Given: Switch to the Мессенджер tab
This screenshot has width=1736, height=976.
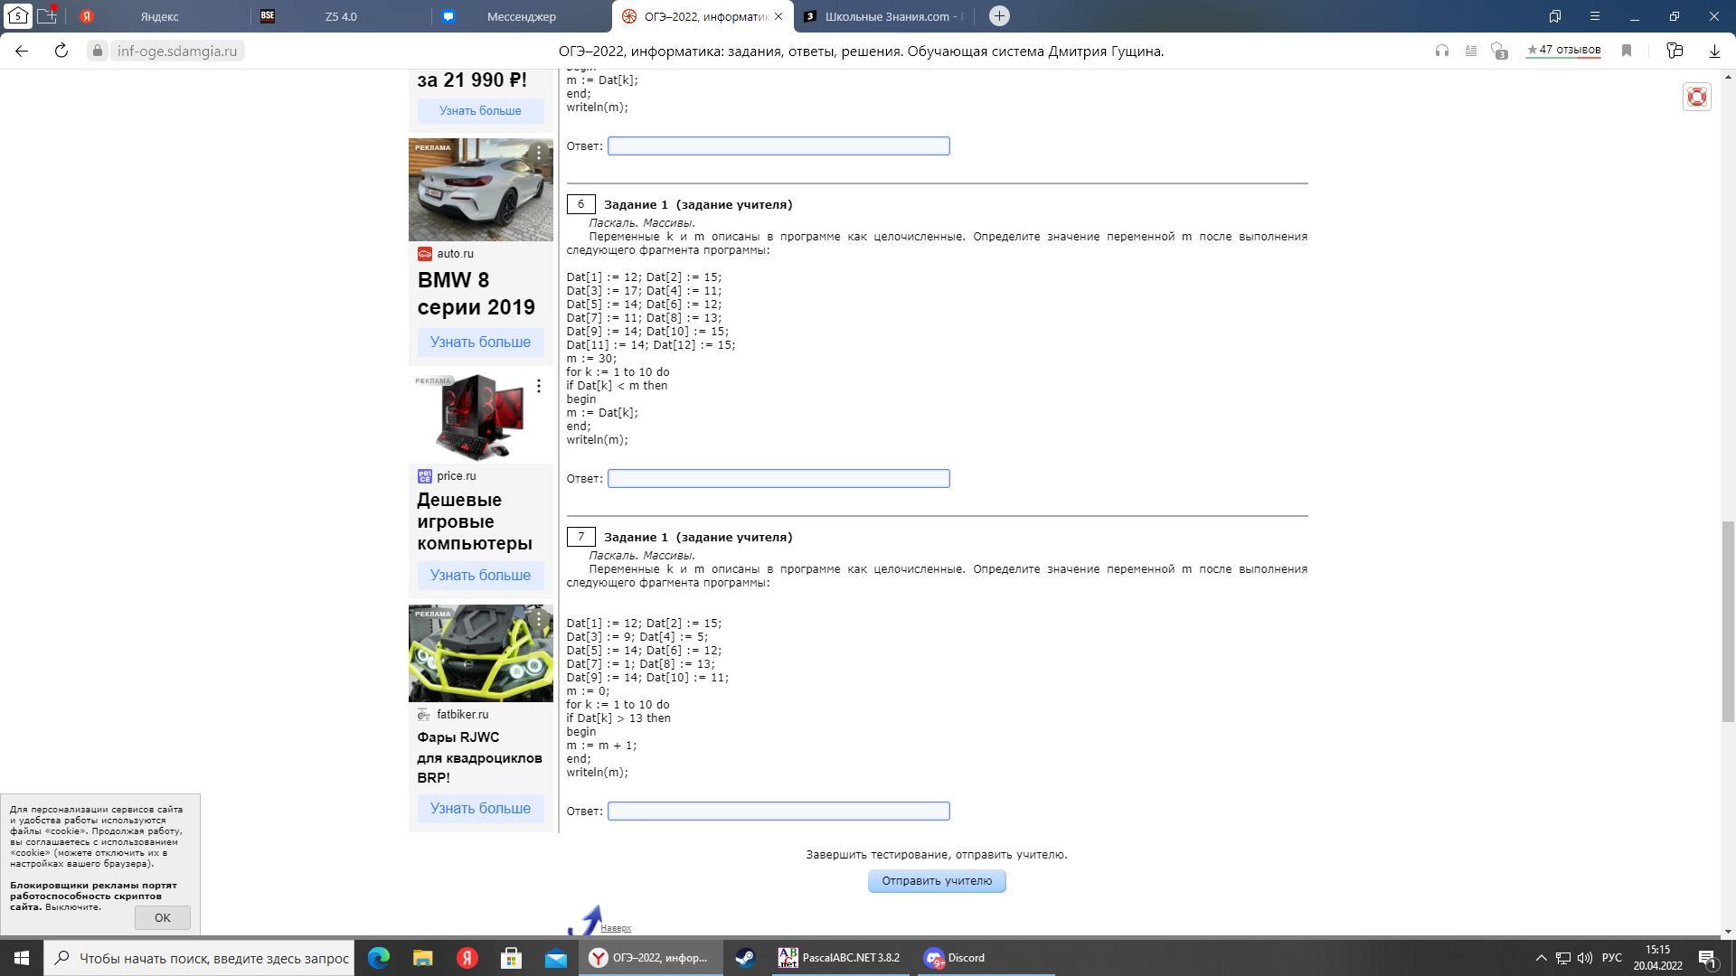Looking at the screenshot, I should click(521, 16).
